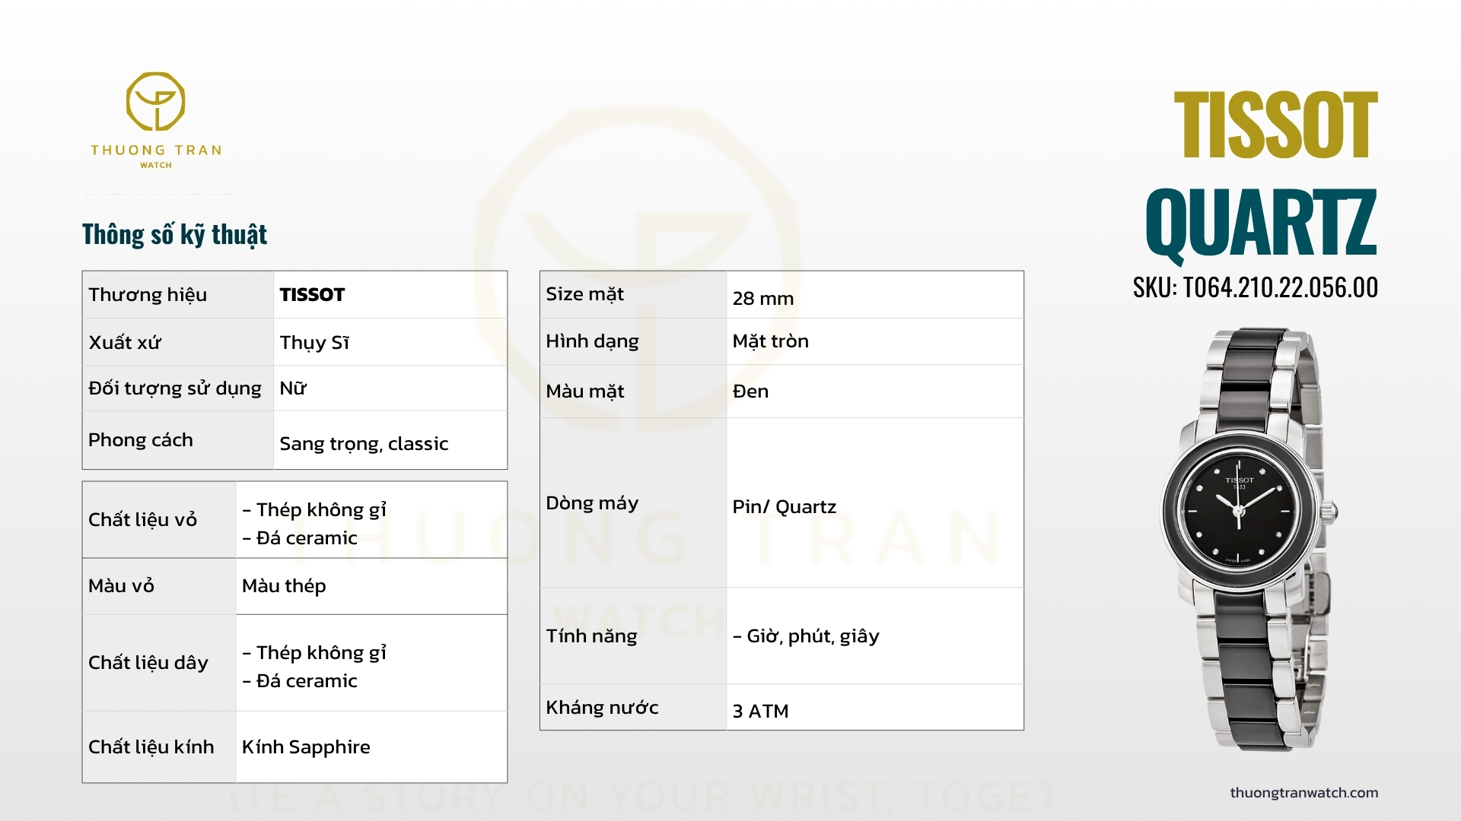Open the thuongtranwatch.com link

(1303, 792)
